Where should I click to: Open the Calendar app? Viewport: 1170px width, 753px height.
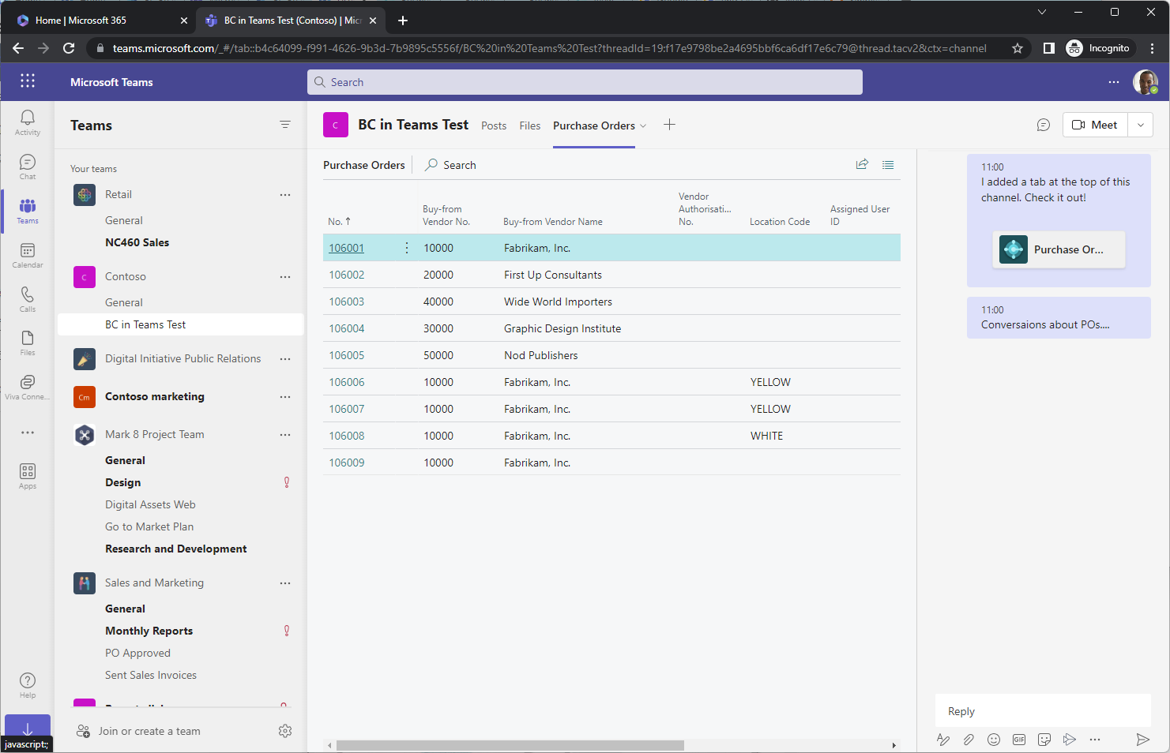[28, 255]
